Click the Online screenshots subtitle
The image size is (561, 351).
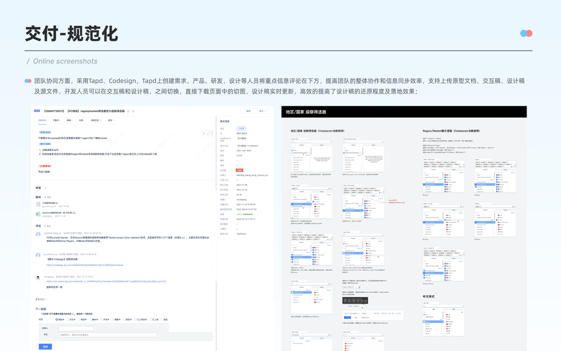65,61
